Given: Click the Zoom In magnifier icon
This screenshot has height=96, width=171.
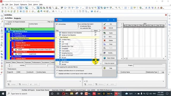Looking at the screenshot, I should click(116, 8).
